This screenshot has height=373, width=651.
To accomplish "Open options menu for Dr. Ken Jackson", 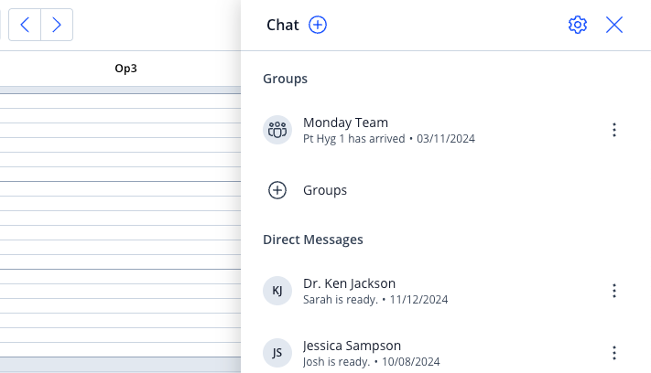I will tap(614, 291).
